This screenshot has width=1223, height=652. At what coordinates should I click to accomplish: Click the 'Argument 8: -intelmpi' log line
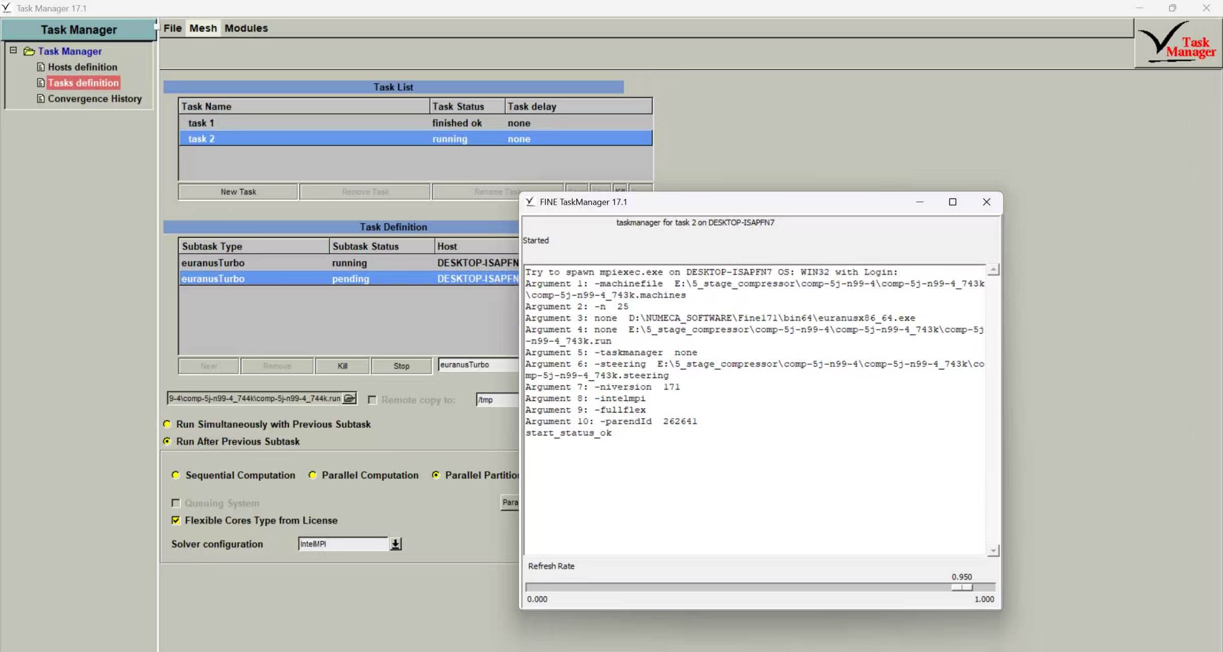585,398
